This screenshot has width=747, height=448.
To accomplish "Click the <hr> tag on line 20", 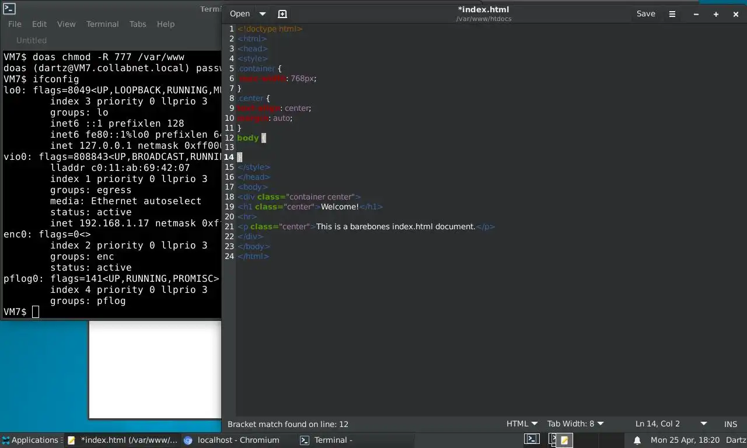I will coord(247,216).
